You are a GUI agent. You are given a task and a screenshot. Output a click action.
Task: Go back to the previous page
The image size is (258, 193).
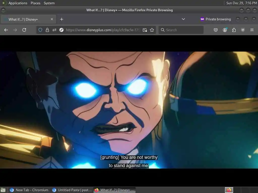point(6,30)
